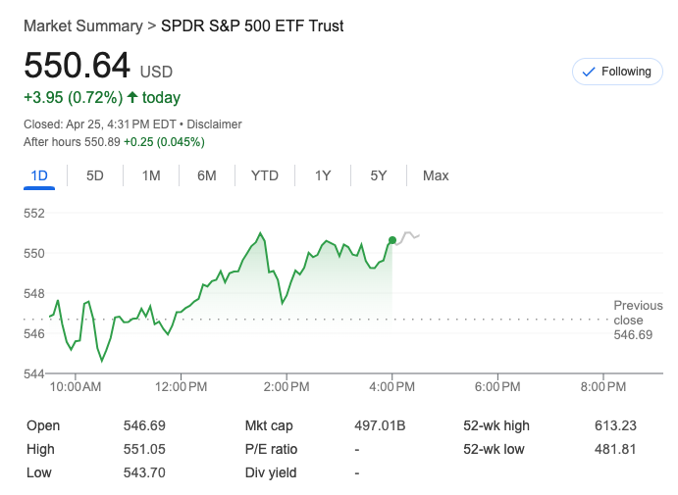Click the Mkt cap value 497.01B

(380, 425)
